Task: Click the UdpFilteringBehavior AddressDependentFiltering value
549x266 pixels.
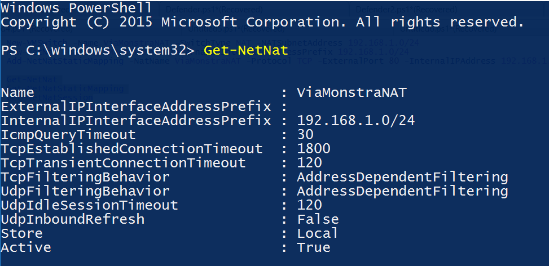Action: (x=402, y=191)
